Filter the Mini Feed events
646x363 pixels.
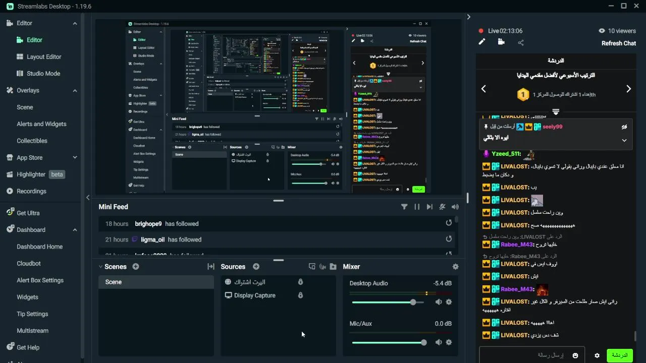404,207
